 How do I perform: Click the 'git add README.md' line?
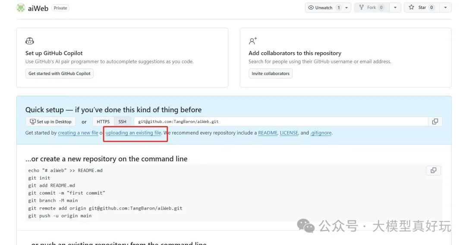pyautogui.click(x=52, y=185)
